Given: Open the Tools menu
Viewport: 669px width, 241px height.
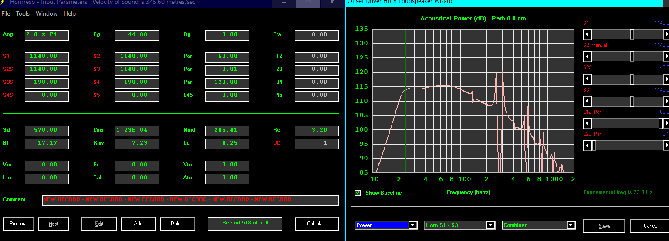Looking at the screenshot, I should [23, 13].
